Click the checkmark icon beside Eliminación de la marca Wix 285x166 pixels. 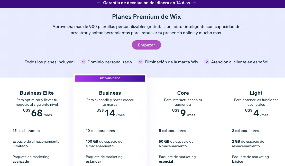(x=140, y=62)
